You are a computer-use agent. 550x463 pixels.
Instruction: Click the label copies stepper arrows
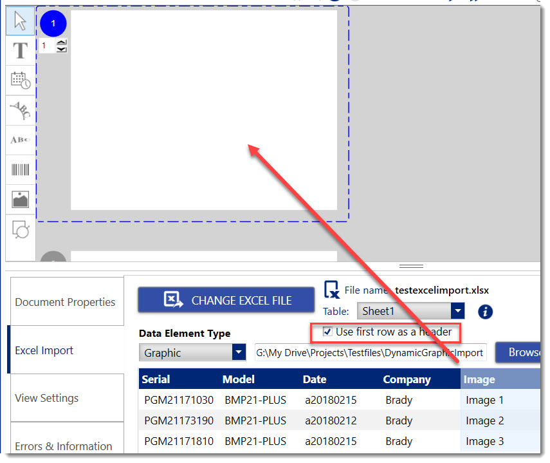point(61,46)
